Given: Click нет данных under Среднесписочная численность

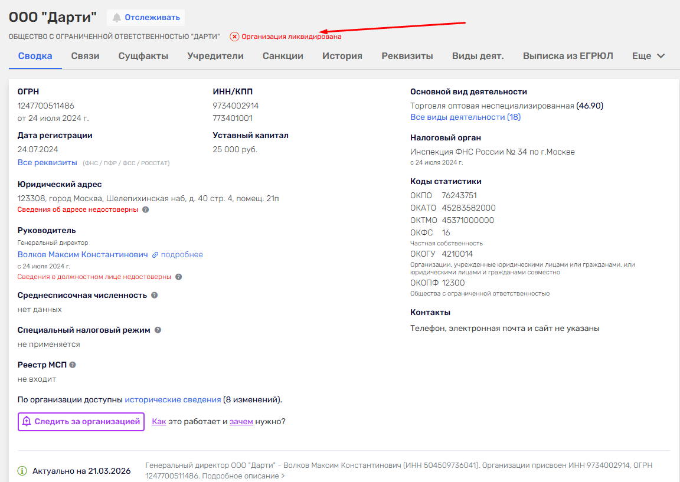Looking at the screenshot, I should 40,310.
